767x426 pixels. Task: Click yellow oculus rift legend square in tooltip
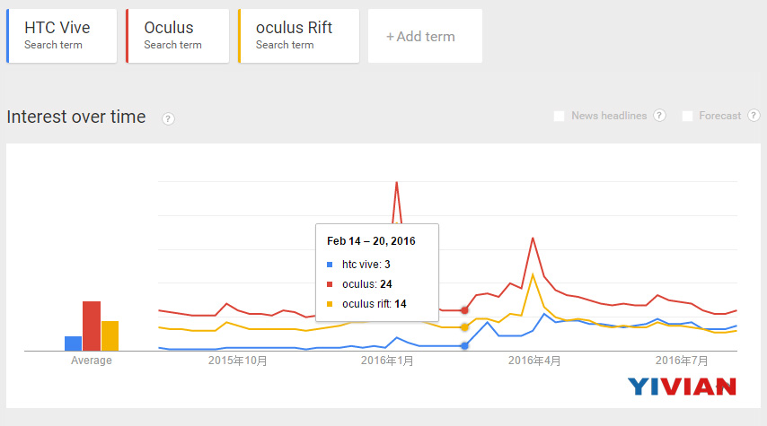tap(330, 304)
